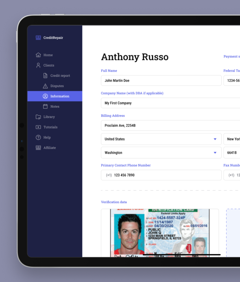Open the Payment link at top right
This screenshot has height=282, width=240.
[232, 57]
